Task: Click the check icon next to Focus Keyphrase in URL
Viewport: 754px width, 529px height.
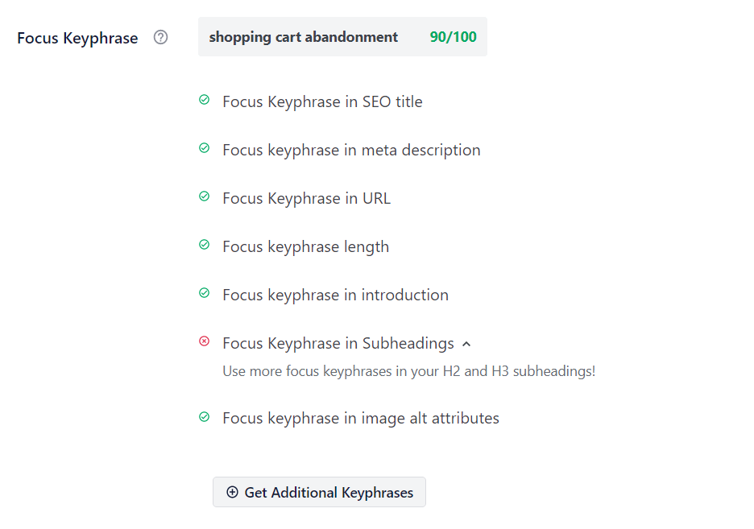Action: [x=204, y=196]
